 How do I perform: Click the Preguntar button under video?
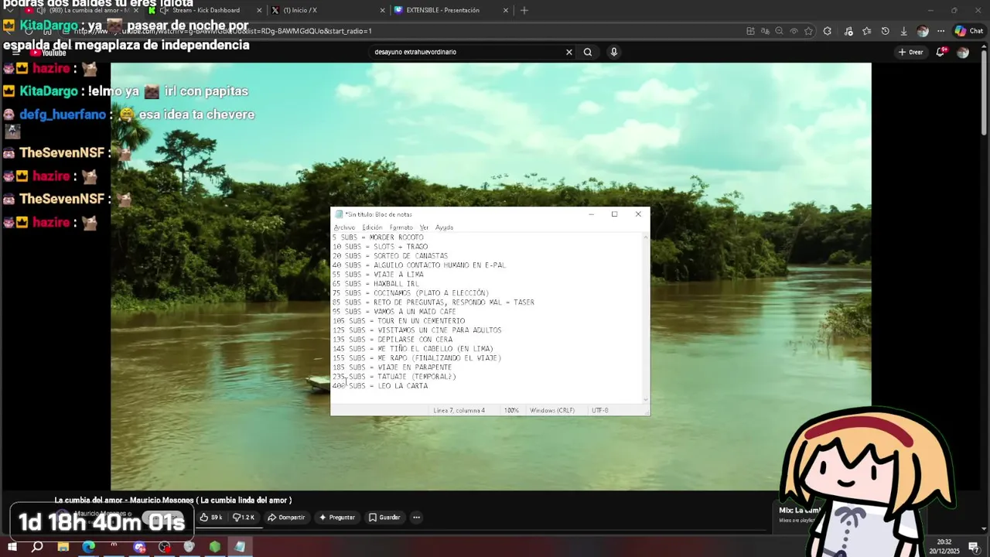(x=337, y=517)
